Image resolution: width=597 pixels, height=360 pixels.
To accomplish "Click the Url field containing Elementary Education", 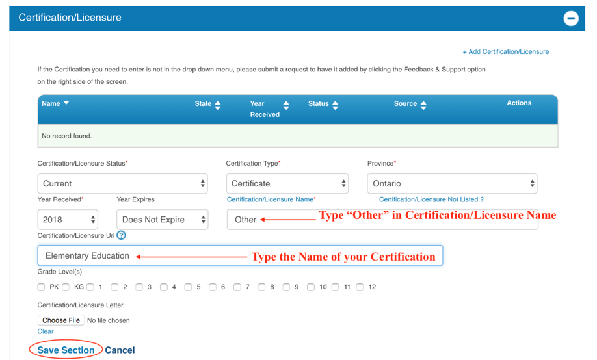I will [240, 255].
